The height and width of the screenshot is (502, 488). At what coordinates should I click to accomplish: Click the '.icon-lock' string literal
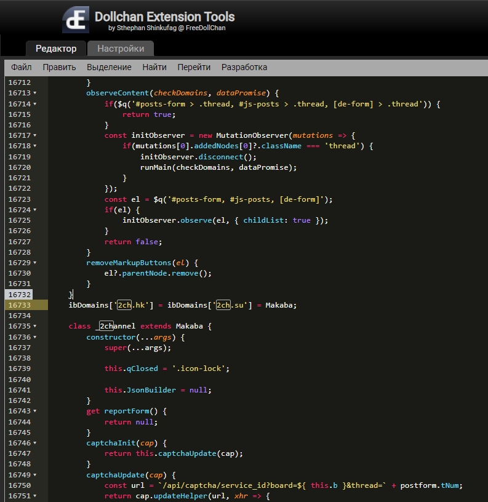[x=199, y=369]
